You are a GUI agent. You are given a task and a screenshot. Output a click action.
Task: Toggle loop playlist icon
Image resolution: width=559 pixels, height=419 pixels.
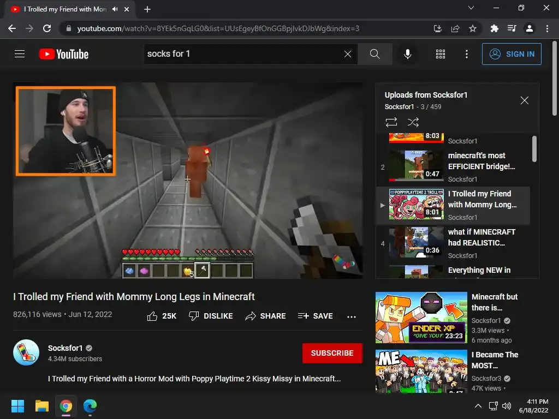(x=391, y=122)
